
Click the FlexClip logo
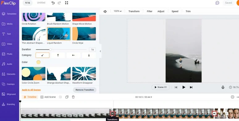pos(8,3)
